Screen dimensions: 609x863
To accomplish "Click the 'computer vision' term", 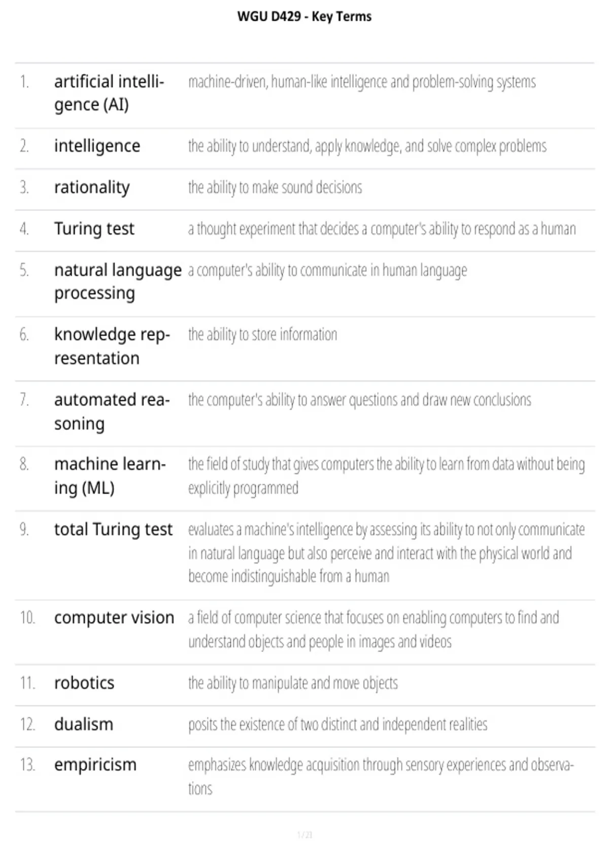I will click(x=114, y=618).
